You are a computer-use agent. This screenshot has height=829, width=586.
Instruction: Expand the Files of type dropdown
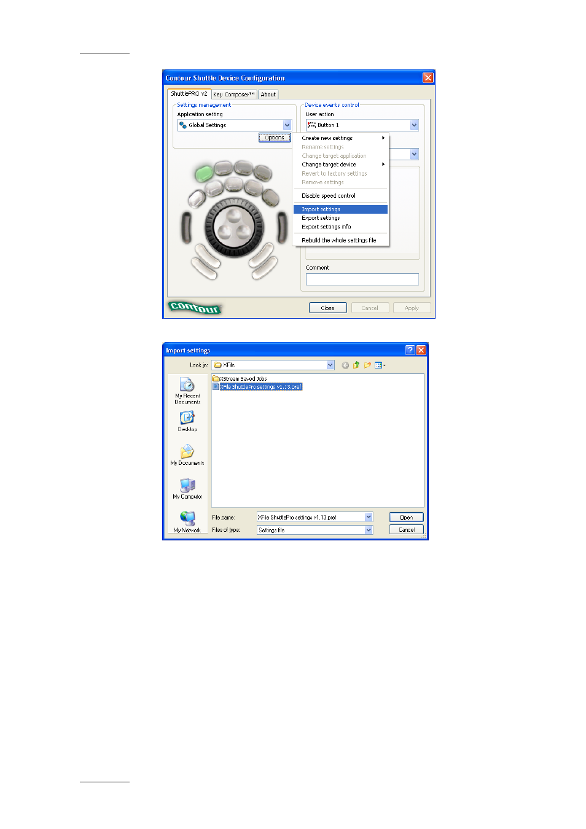coord(369,530)
